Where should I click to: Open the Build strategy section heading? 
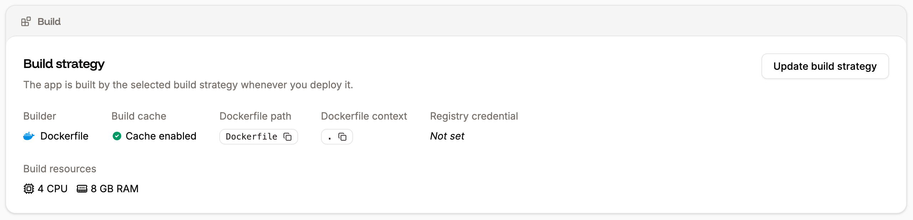point(64,63)
